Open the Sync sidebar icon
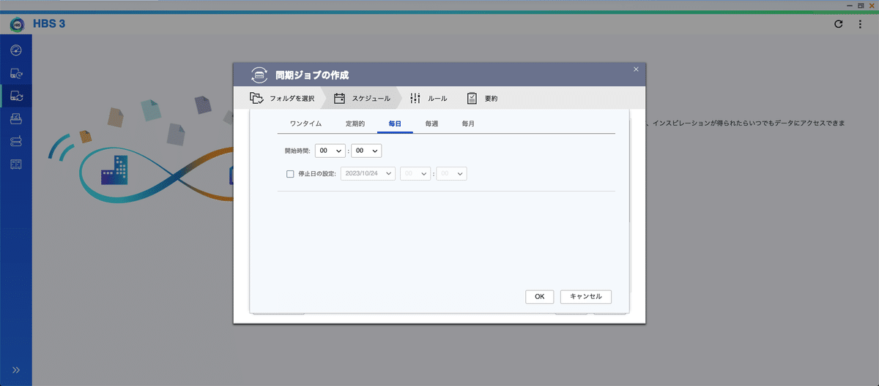The height and width of the screenshot is (386, 879). tap(16, 96)
